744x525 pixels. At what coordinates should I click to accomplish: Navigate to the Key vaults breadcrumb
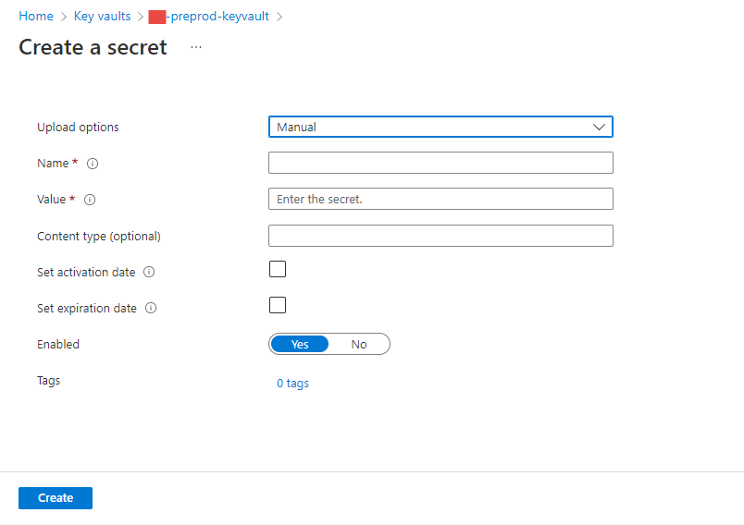pyautogui.click(x=102, y=17)
